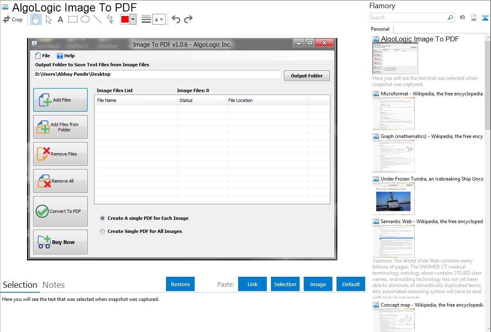The image size is (491, 332).
Task: Open the File menu in Image To PDF
Action: (43, 56)
